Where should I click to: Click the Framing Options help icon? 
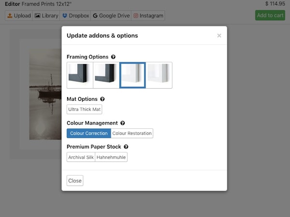point(113,57)
